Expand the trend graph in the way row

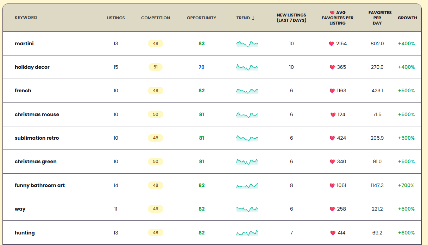[x=247, y=209]
